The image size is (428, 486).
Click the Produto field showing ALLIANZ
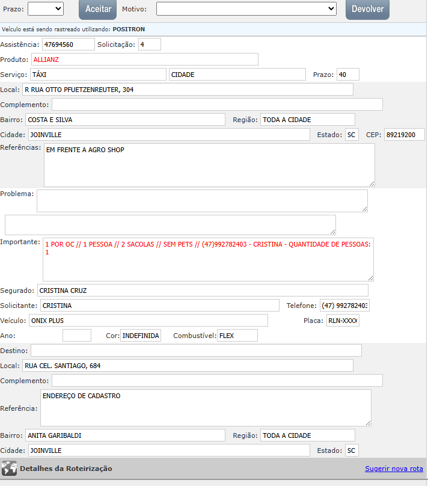(144, 59)
